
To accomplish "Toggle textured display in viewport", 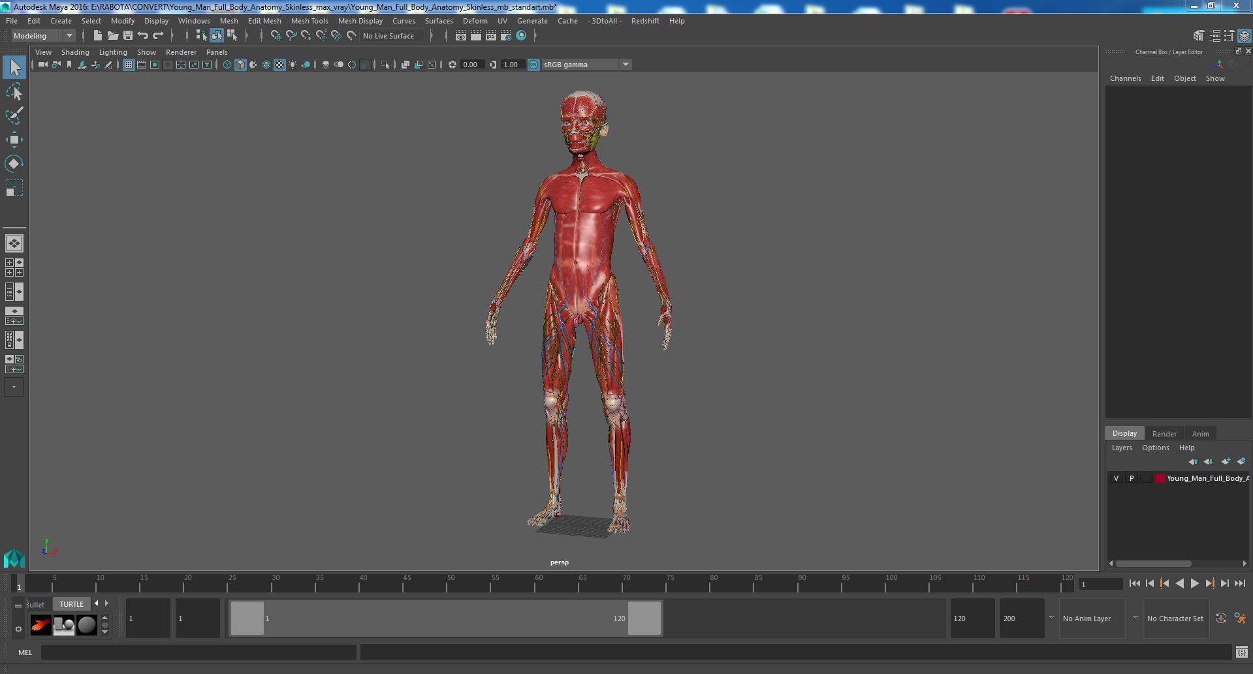I will tap(279, 65).
